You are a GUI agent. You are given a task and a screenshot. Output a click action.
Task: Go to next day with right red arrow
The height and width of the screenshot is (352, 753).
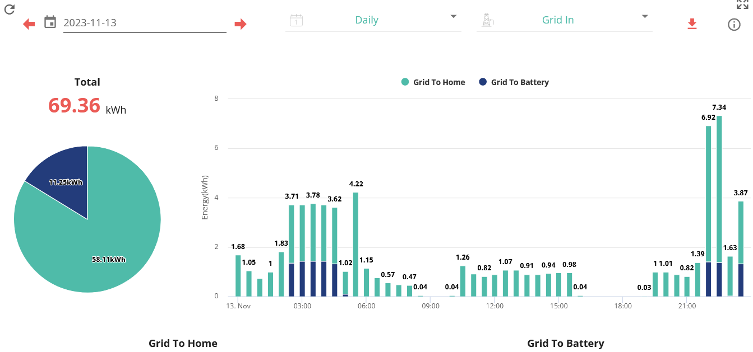coord(241,24)
